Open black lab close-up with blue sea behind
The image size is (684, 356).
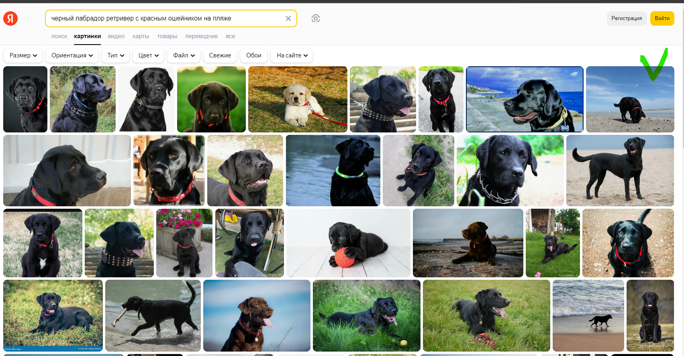[x=525, y=99]
